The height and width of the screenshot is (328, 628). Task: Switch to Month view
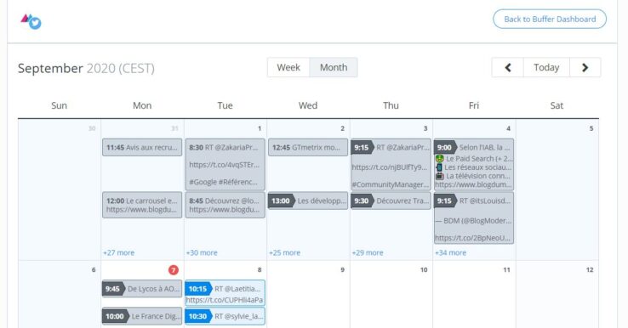tap(334, 68)
